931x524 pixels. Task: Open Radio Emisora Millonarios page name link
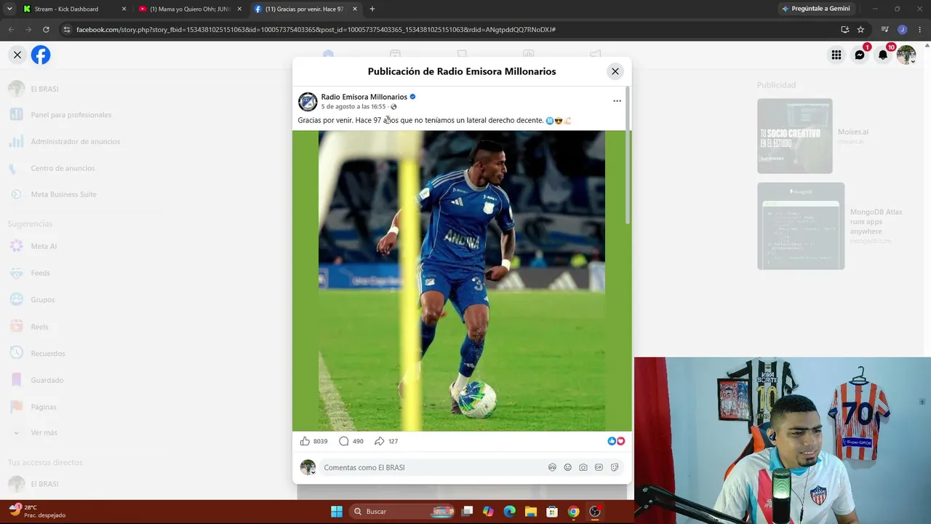click(364, 97)
